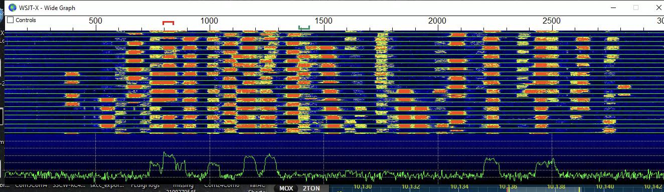Image resolution: width=664 pixels, height=192 pixels.
Task: Click the 10,138 frequency label below graph
Action: [x=557, y=186]
